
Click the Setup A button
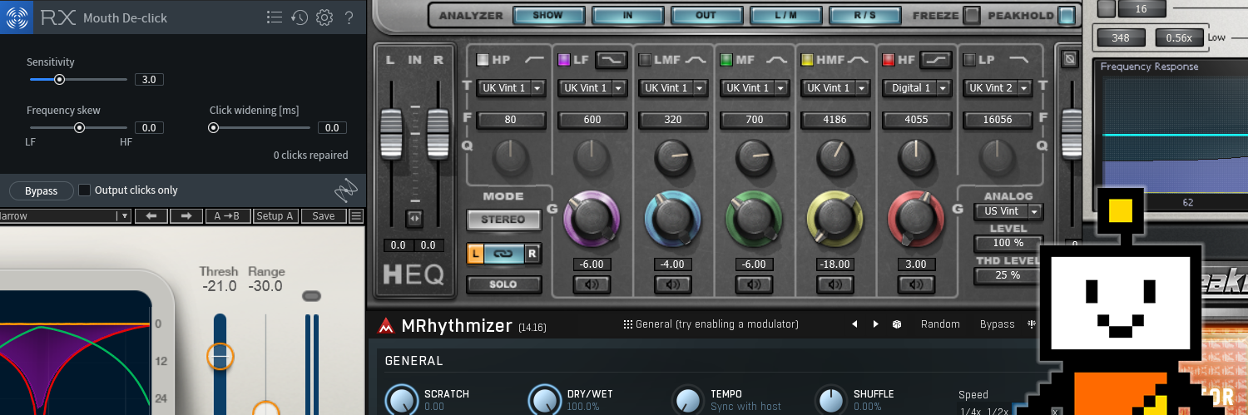275,215
